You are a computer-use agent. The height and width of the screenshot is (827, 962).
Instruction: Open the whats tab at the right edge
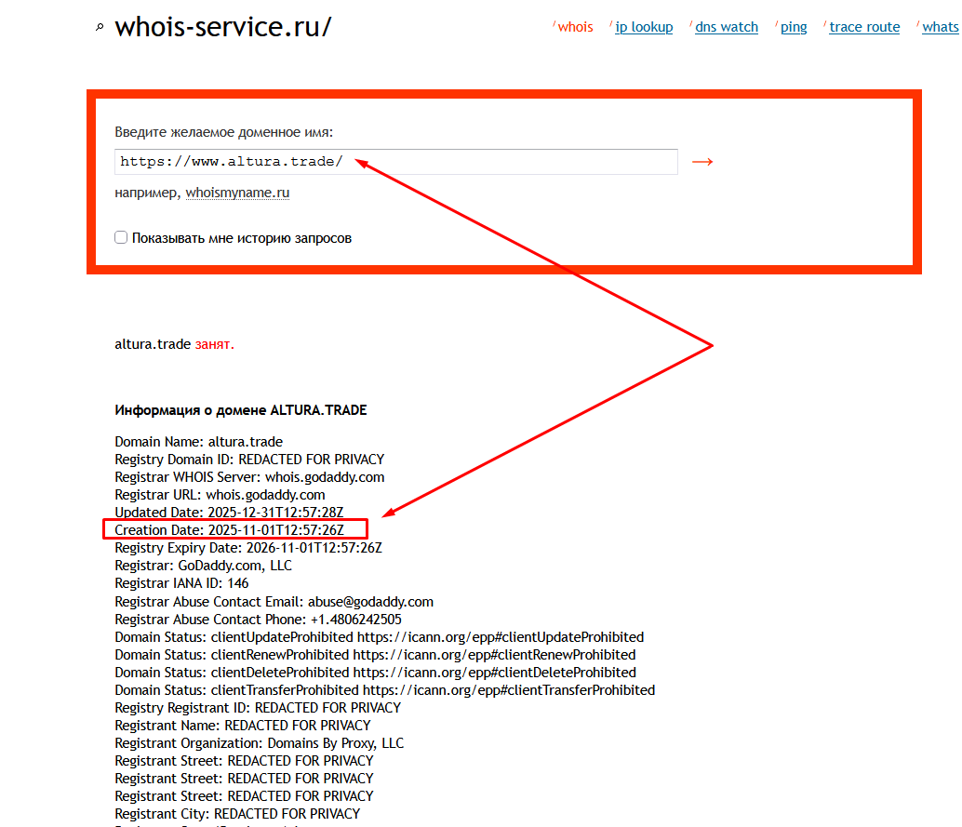(x=941, y=27)
